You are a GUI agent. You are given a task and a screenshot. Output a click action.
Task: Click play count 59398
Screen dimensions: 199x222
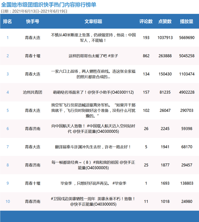tap(187, 129)
